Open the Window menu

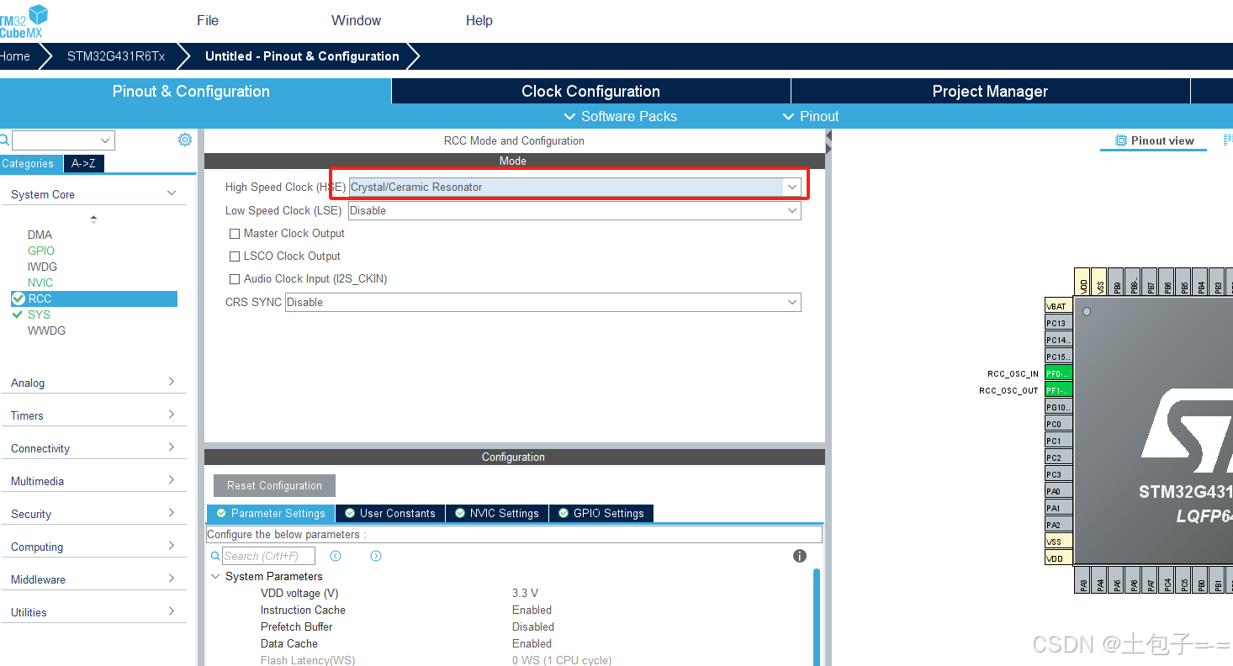[356, 20]
